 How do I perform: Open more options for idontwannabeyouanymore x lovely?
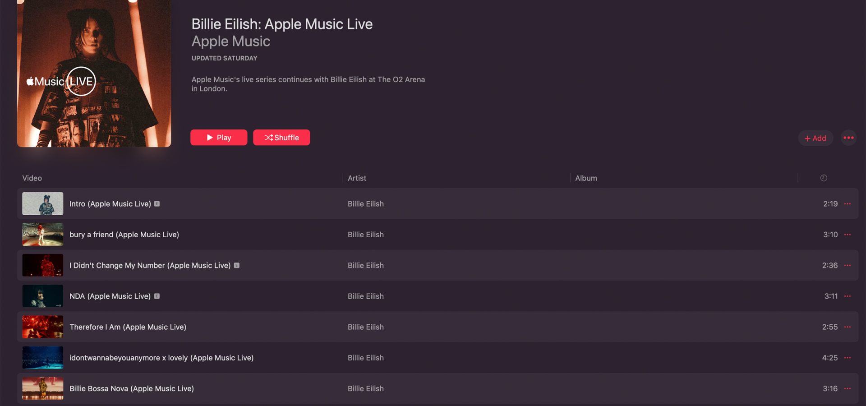tap(848, 358)
